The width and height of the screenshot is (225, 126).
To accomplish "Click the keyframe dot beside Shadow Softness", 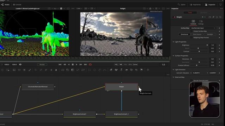I will click(219, 65).
